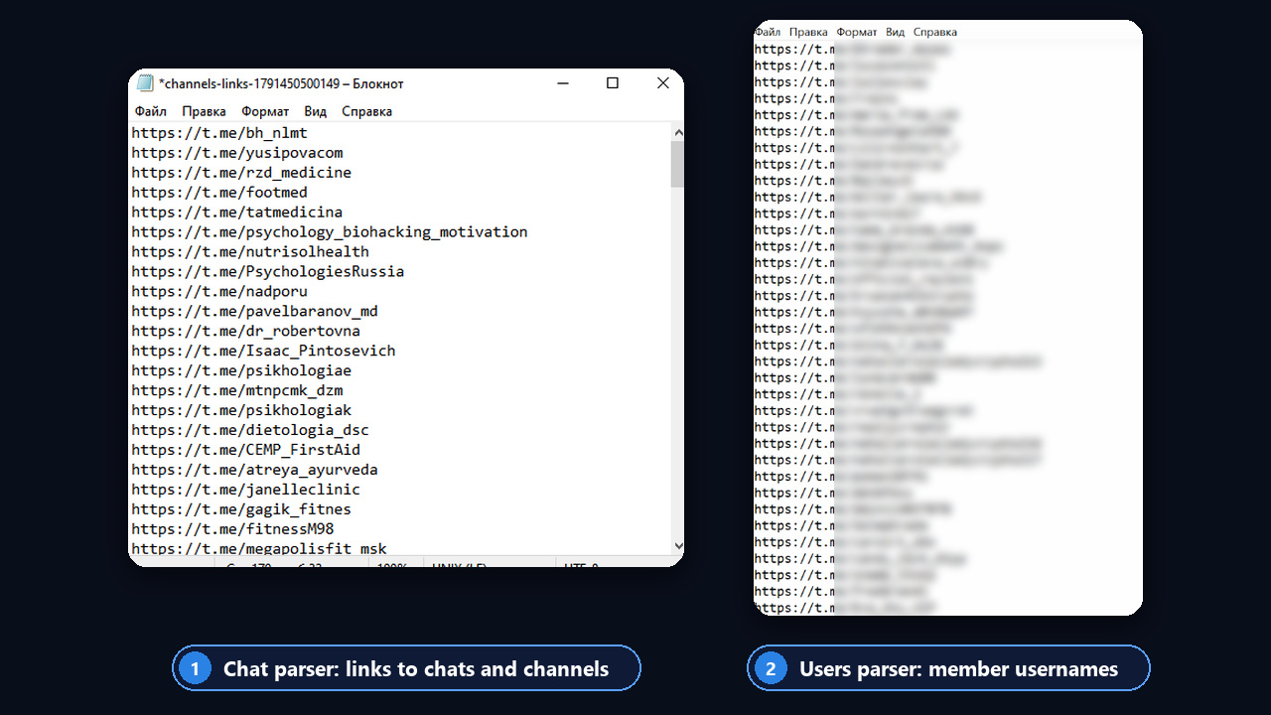Maximize the channels-links Notepad window

coord(613,83)
